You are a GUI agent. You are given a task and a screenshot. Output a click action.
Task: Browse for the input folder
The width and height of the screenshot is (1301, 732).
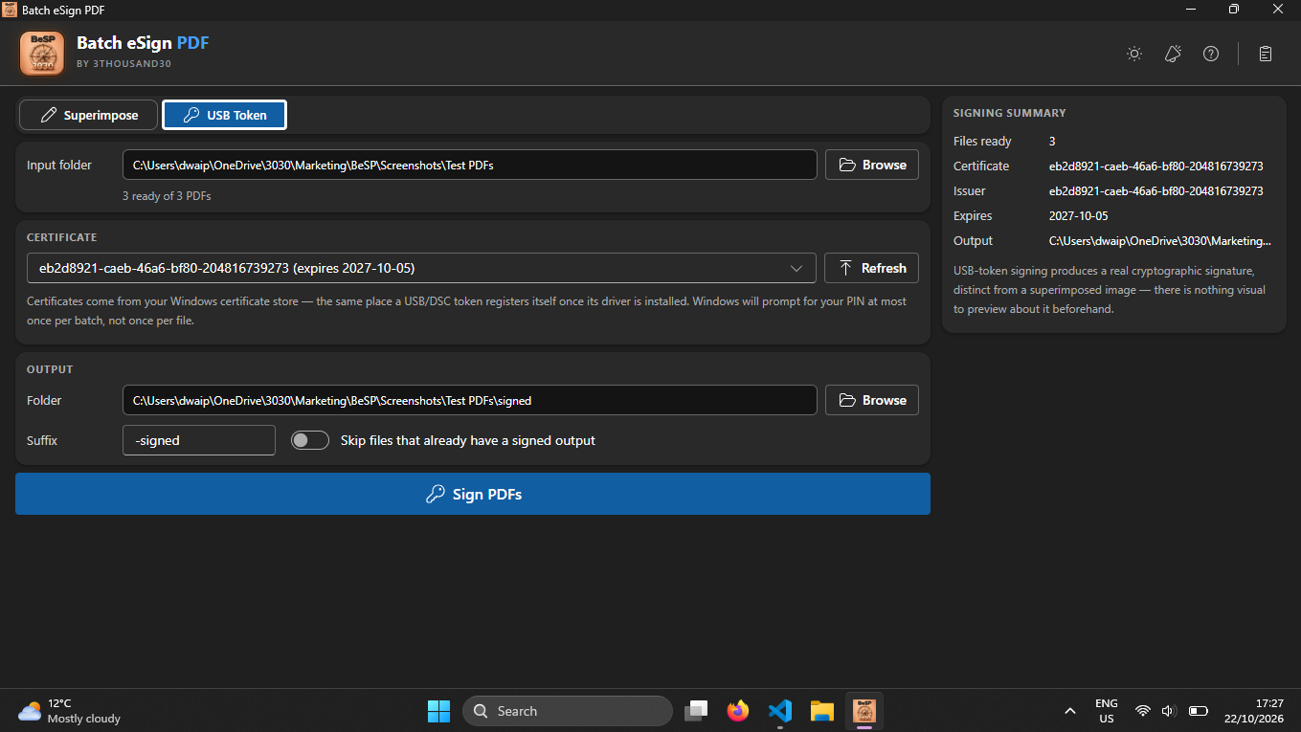[x=872, y=165]
